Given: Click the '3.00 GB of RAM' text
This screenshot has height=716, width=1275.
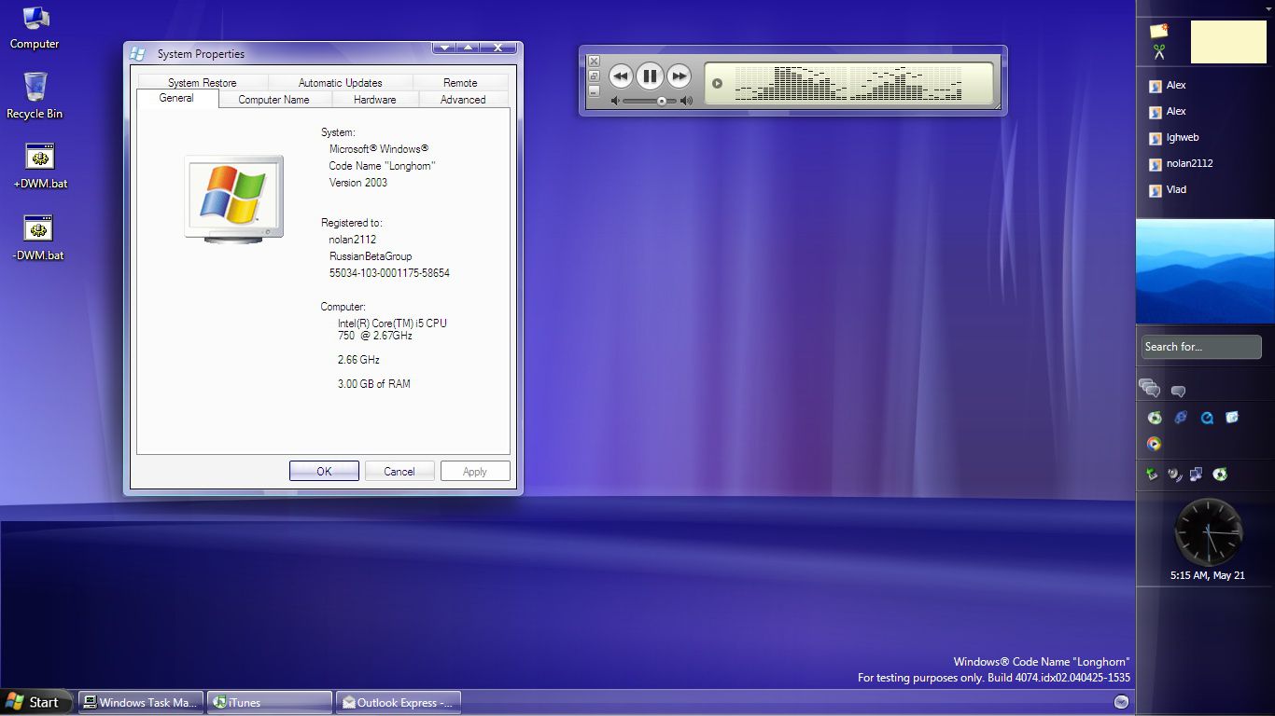Looking at the screenshot, I should 374,383.
